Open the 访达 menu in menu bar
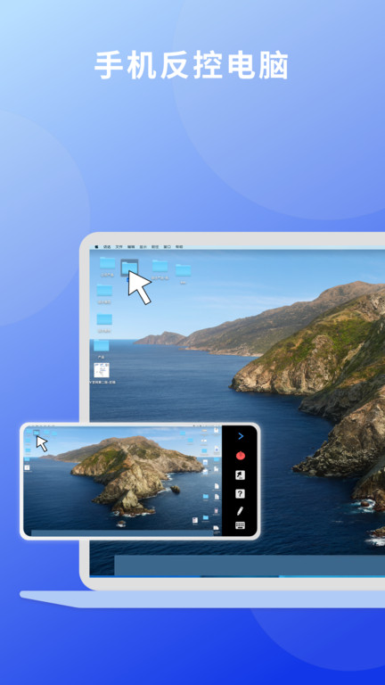Screen dimensions: 385x685 (107, 247)
